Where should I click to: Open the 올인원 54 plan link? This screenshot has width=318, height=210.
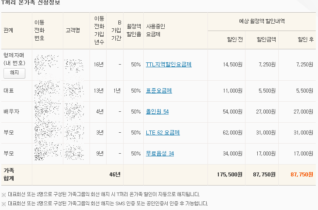click(157, 112)
